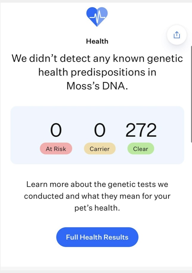Viewport: 192px width, 273px height.
Task: Tap the share icon button
Action: pyautogui.click(x=177, y=35)
